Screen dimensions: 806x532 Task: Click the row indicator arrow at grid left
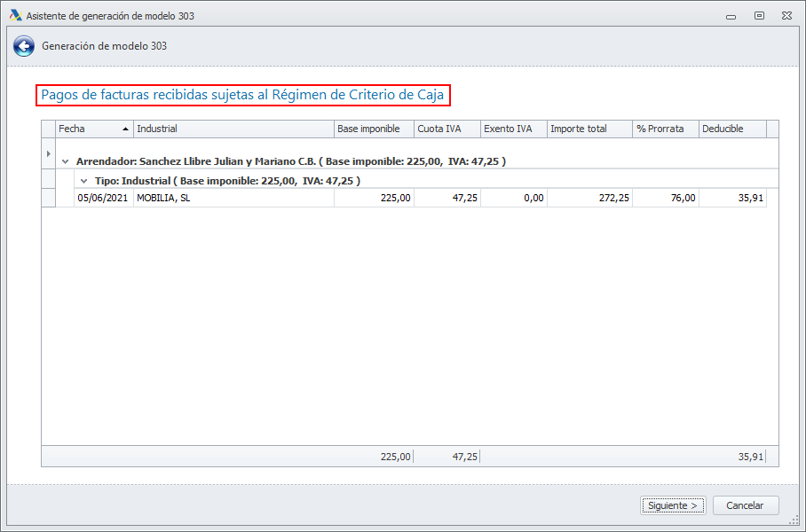[48, 153]
